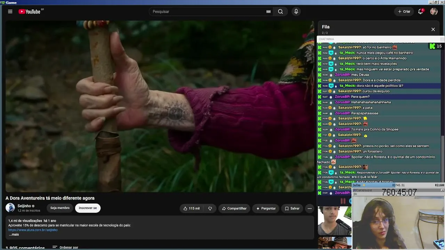Select the bottom queue thumbnail with hat
This screenshot has height=250, width=445.
(334, 243)
